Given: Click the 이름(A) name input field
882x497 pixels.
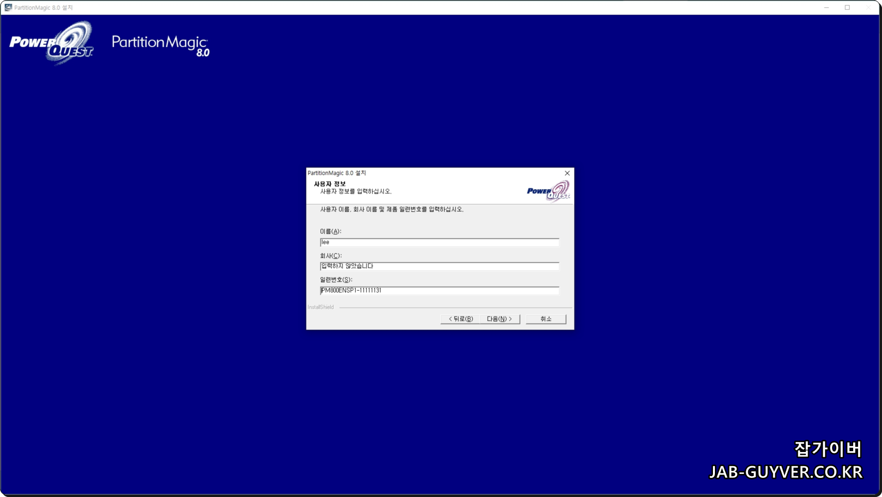Looking at the screenshot, I should click(x=440, y=242).
